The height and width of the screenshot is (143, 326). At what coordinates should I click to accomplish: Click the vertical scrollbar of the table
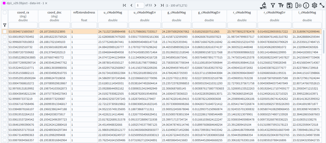click(x=324, y=41)
